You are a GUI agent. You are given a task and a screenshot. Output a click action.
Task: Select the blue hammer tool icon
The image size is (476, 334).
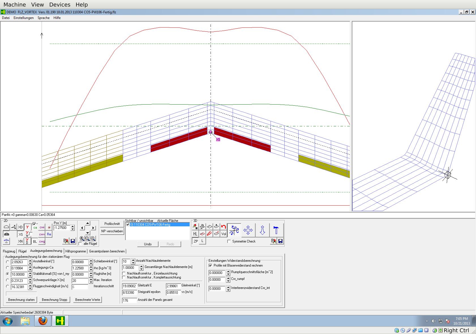click(276, 230)
